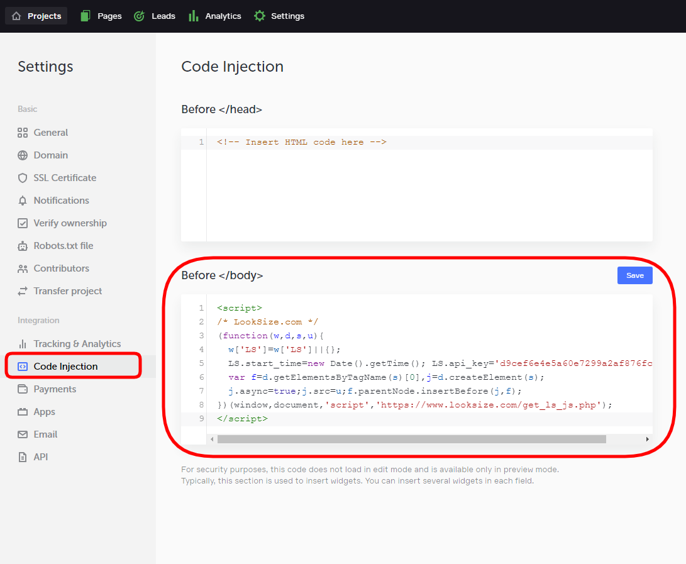Open the Projects tab
Image resolution: width=686 pixels, height=564 pixels.
(x=36, y=16)
